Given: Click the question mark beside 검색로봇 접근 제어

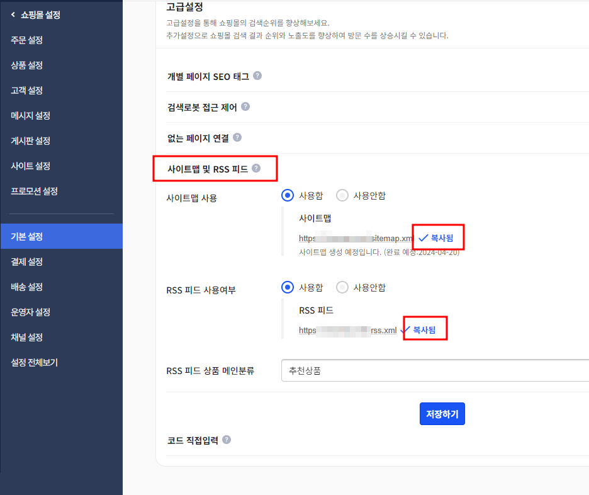Looking at the screenshot, I should click(245, 106).
